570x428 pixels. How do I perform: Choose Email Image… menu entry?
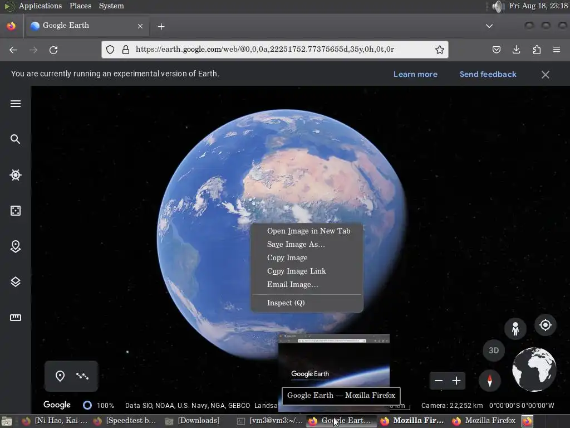(x=307, y=285)
